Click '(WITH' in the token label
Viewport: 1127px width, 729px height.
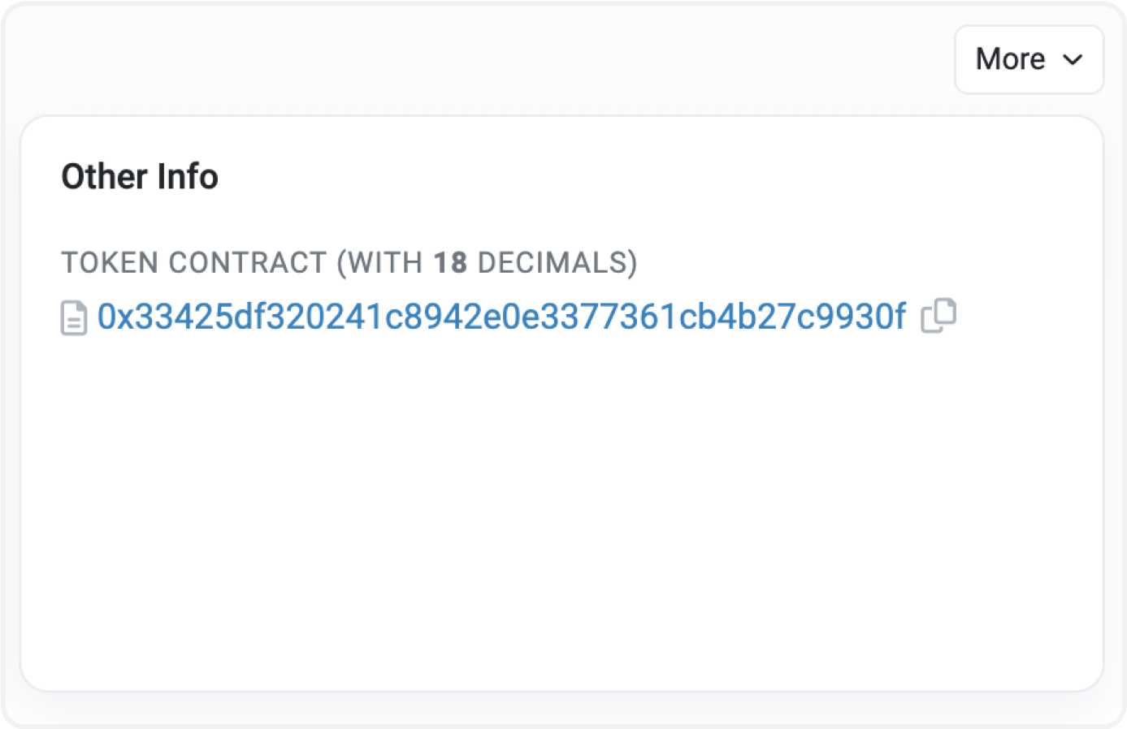[379, 262]
